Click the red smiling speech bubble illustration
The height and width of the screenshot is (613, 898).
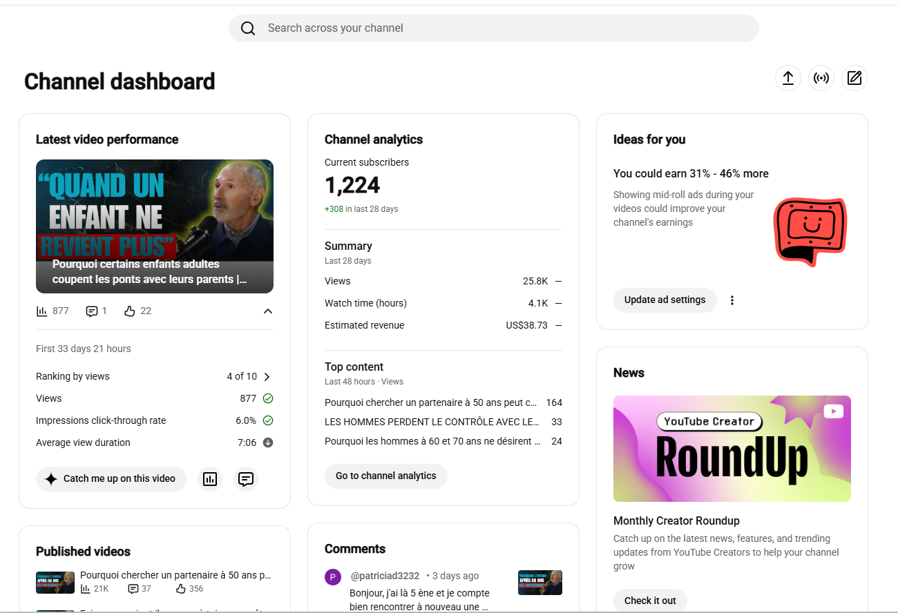(810, 232)
